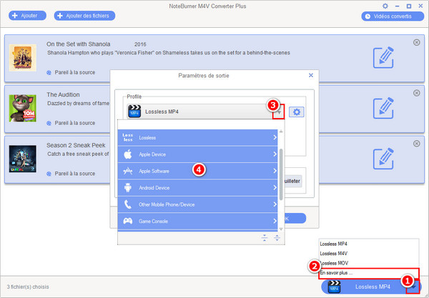Image resolution: width=429 pixels, height=298 pixels.
Task: Click the edit pencil for Season 2 Sneak Peek
Action: 384,154
